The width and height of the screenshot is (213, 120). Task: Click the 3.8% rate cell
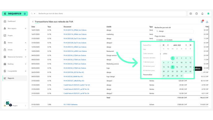tap(49, 104)
